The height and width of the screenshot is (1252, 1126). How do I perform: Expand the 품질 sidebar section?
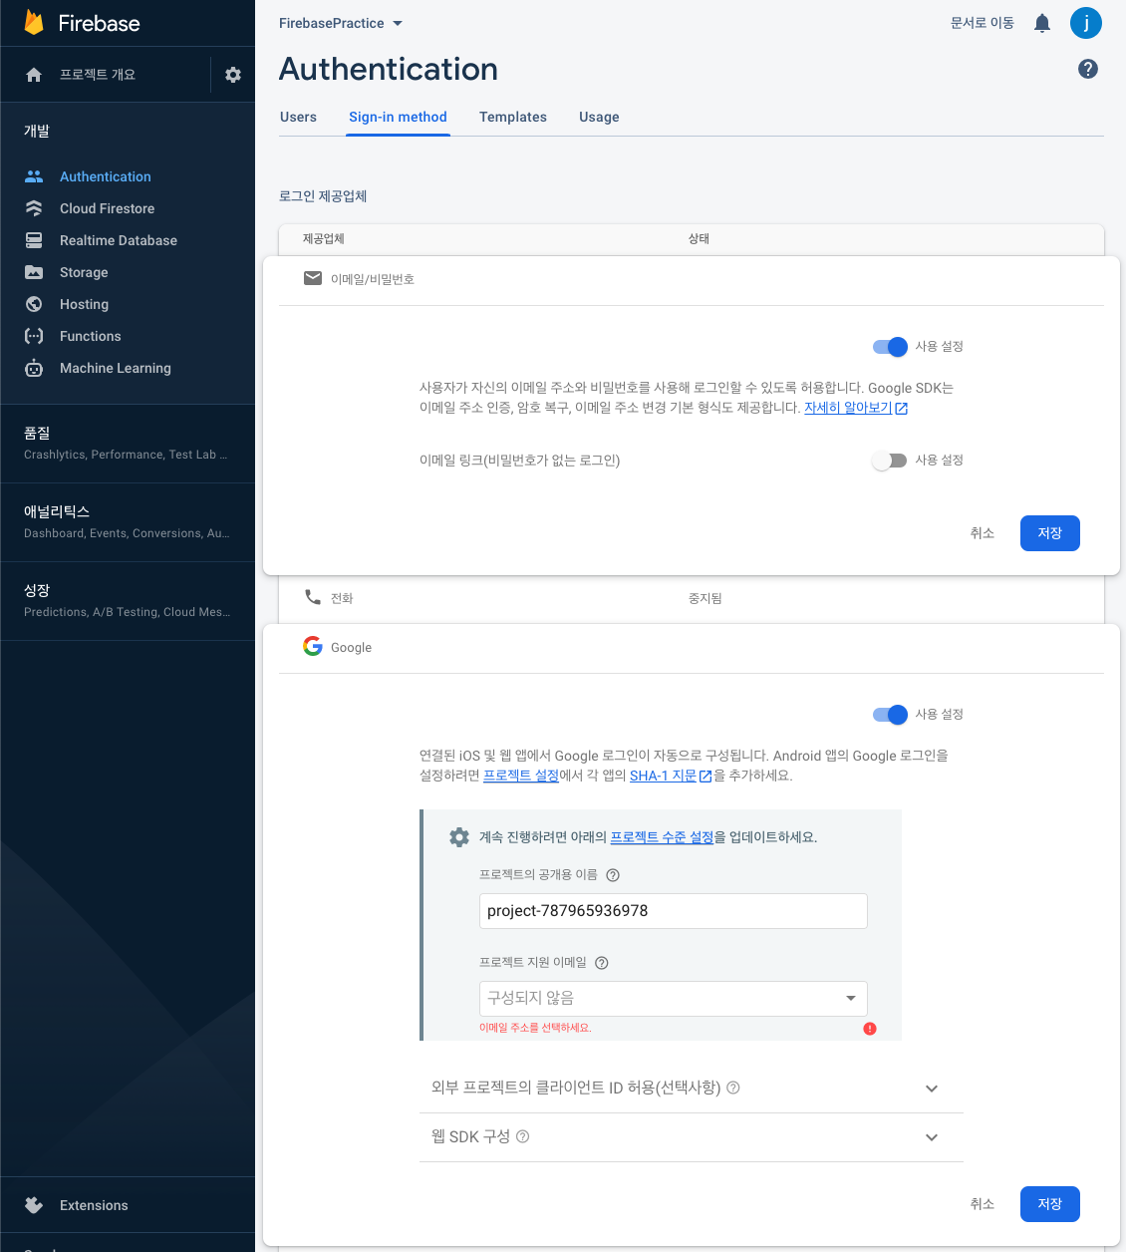128,444
